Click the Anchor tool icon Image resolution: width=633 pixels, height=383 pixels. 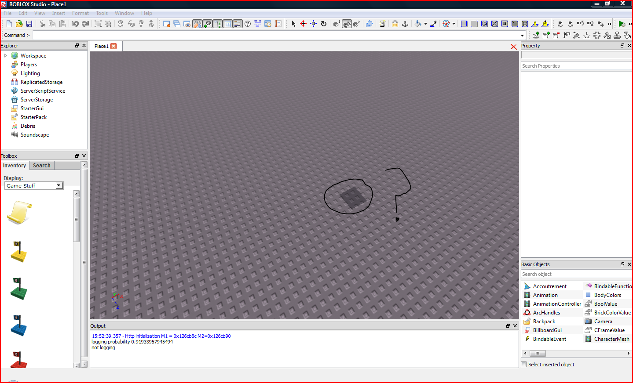[405, 24]
